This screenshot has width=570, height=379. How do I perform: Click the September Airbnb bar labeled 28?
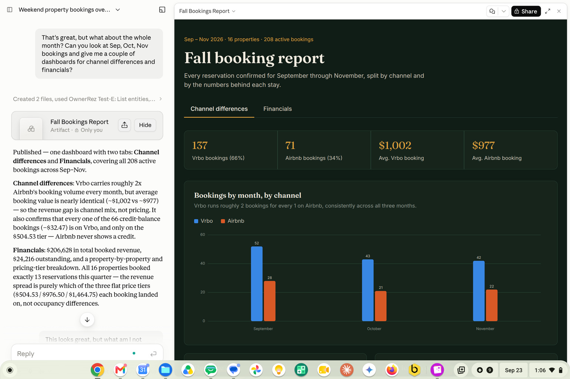pos(270,301)
